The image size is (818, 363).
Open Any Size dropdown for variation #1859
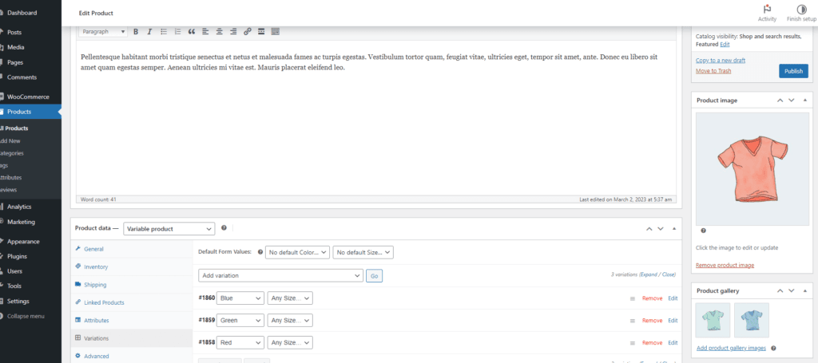coord(290,320)
